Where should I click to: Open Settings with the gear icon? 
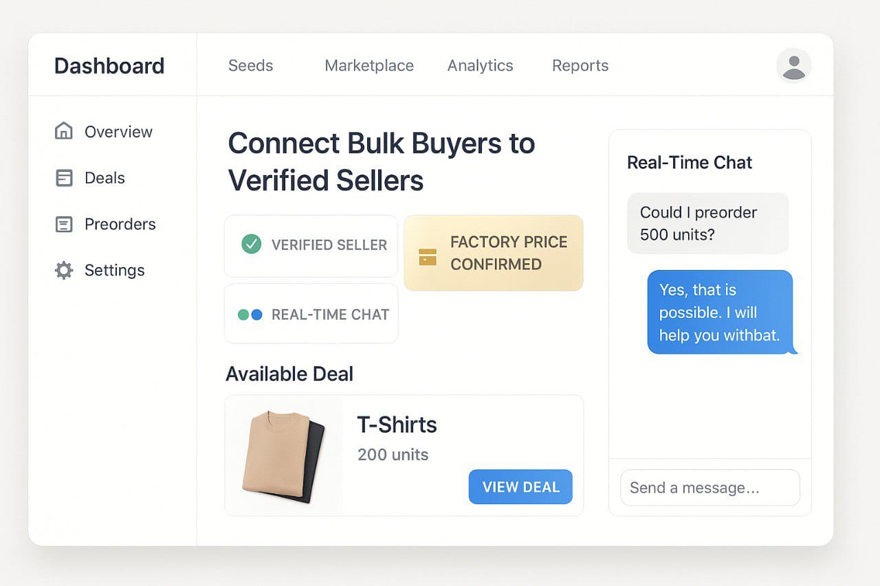click(63, 270)
